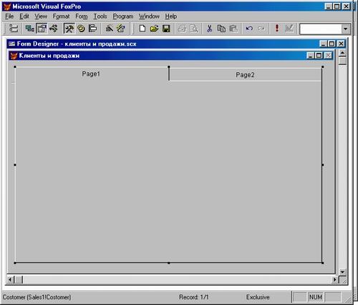This screenshot has width=358, height=305.
Task: Open the View menu
Action: 41,16
